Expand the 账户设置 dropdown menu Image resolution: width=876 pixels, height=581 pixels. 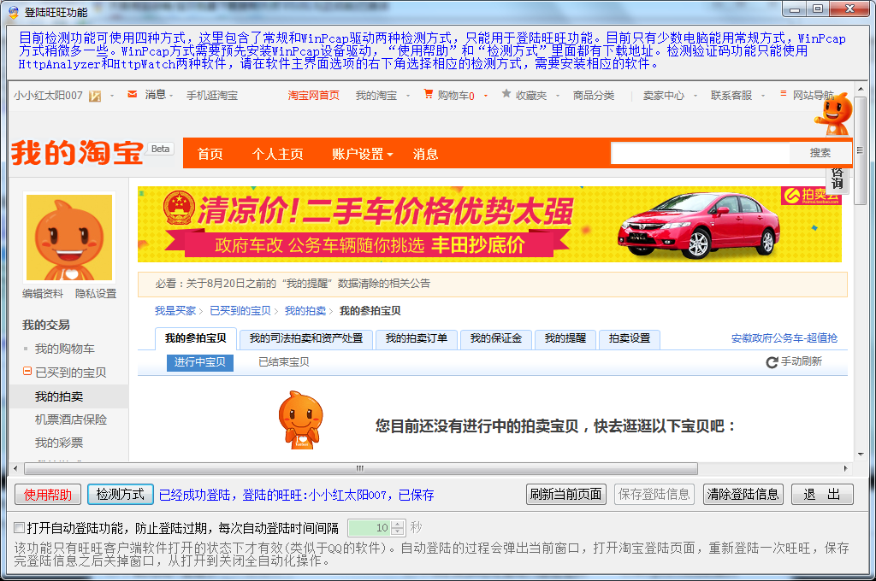pos(362,155)
